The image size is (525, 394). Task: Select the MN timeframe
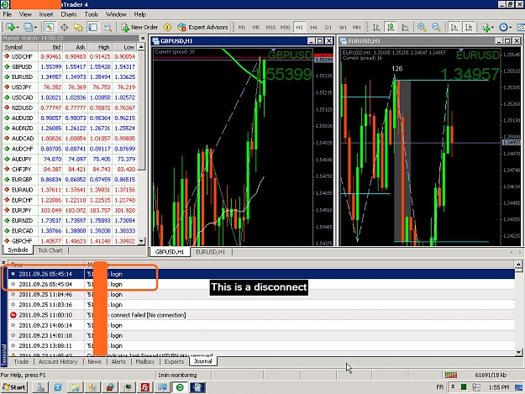tap(357, 28)
